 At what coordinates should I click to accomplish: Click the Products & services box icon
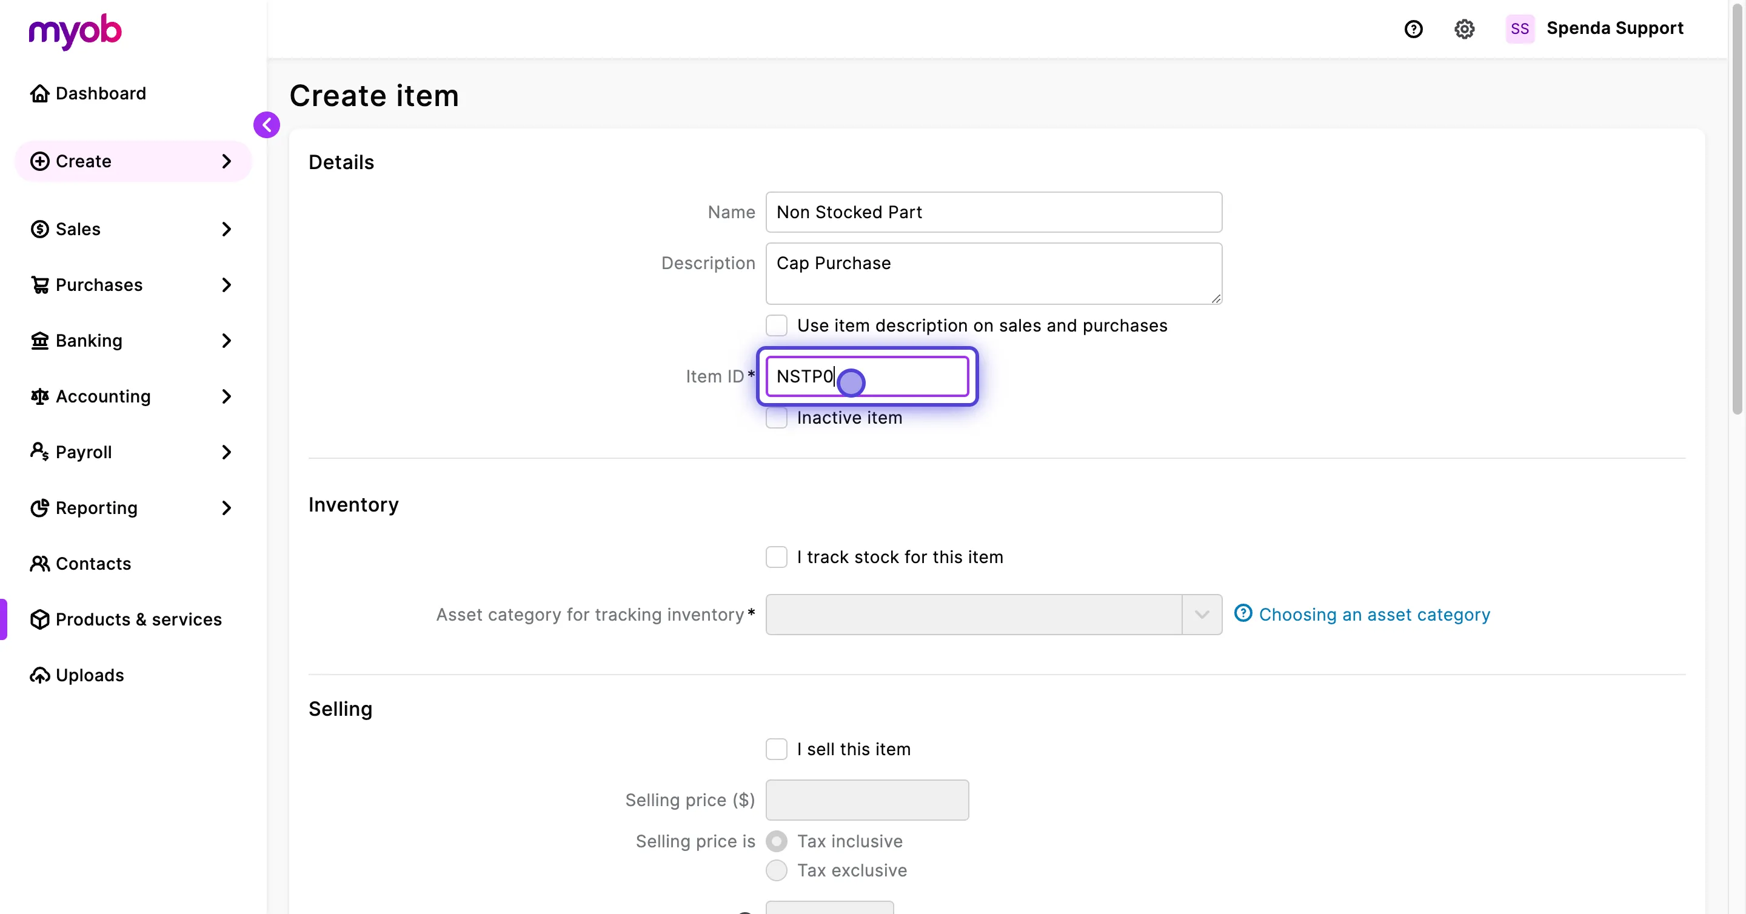[x=40, y=619]
